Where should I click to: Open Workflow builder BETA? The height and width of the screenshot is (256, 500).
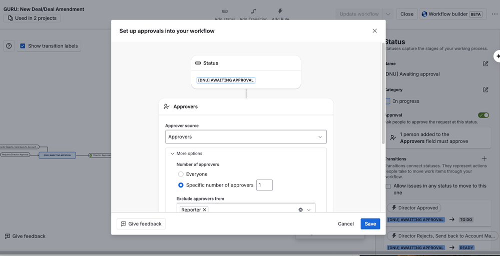pyautogui.click(x=452, y=14)
